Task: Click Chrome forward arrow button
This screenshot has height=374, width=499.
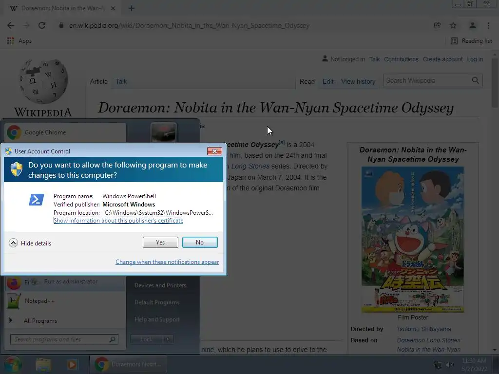Action: 26,25
